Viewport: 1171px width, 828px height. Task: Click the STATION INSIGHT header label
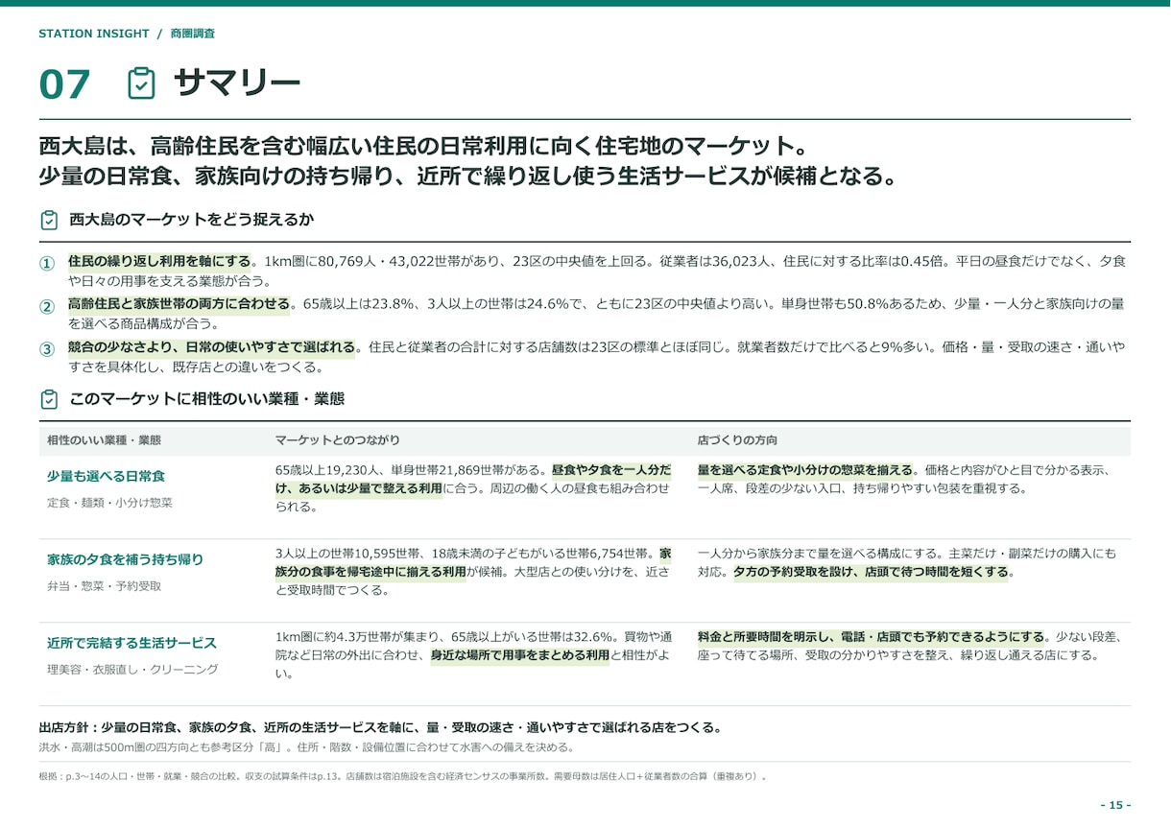click(94, 34)
